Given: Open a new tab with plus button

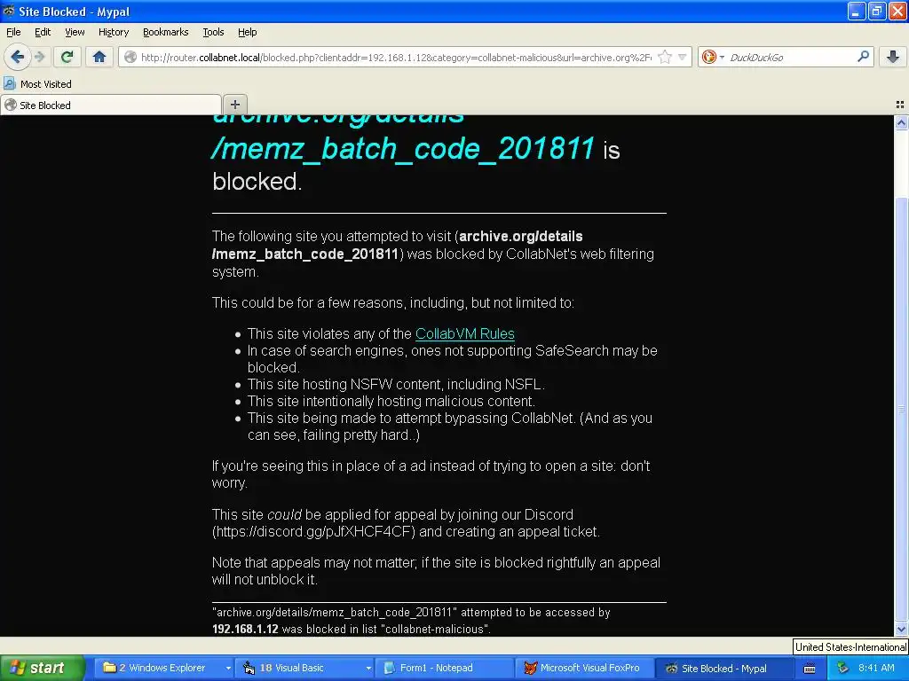Looking at the screenshot, I should (234, 105).
